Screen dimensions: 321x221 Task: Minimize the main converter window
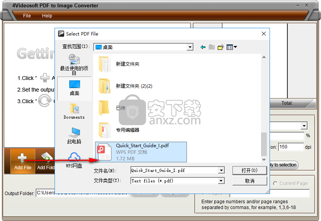coord(298,5)
